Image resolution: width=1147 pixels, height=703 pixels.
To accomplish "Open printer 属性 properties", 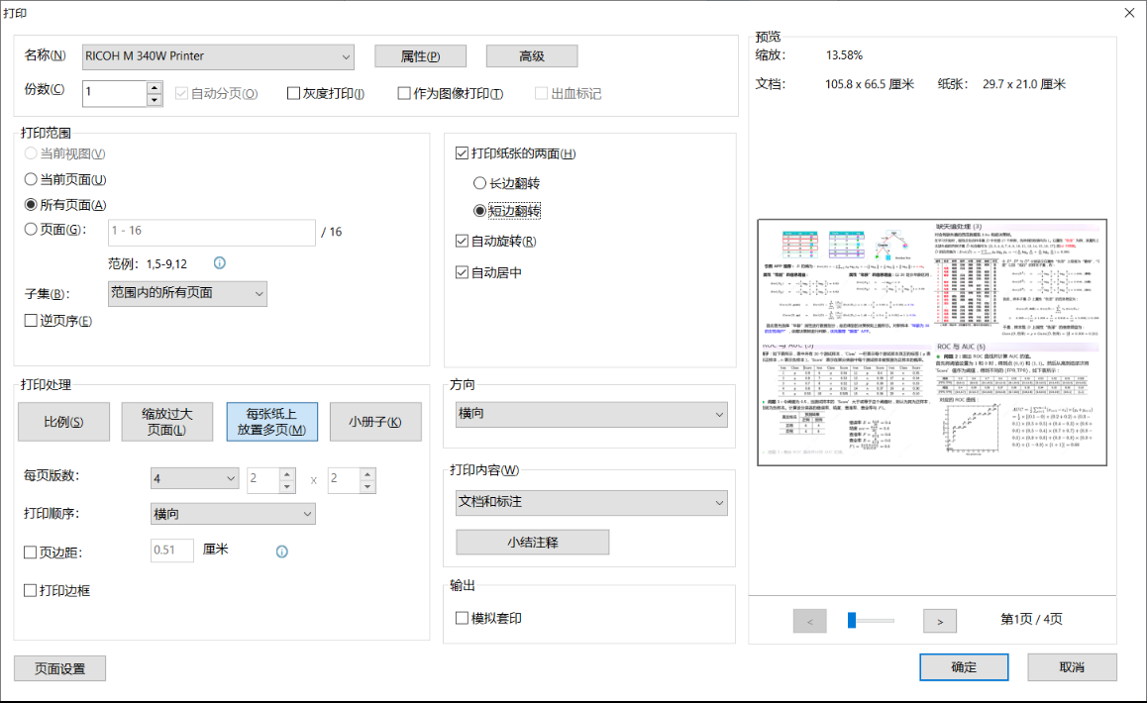I will 420,56.
